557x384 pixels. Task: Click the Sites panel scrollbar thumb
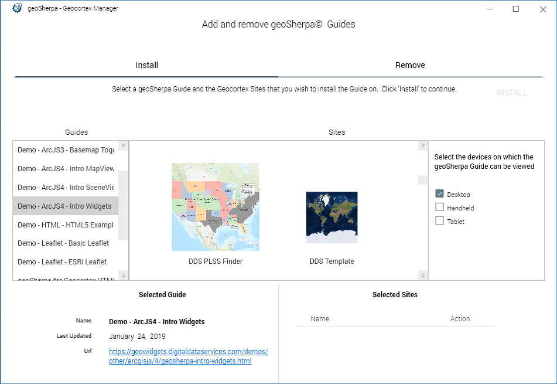coord(423,180)
